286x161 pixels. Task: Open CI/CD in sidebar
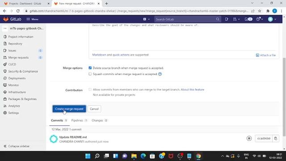coord(12,64)
